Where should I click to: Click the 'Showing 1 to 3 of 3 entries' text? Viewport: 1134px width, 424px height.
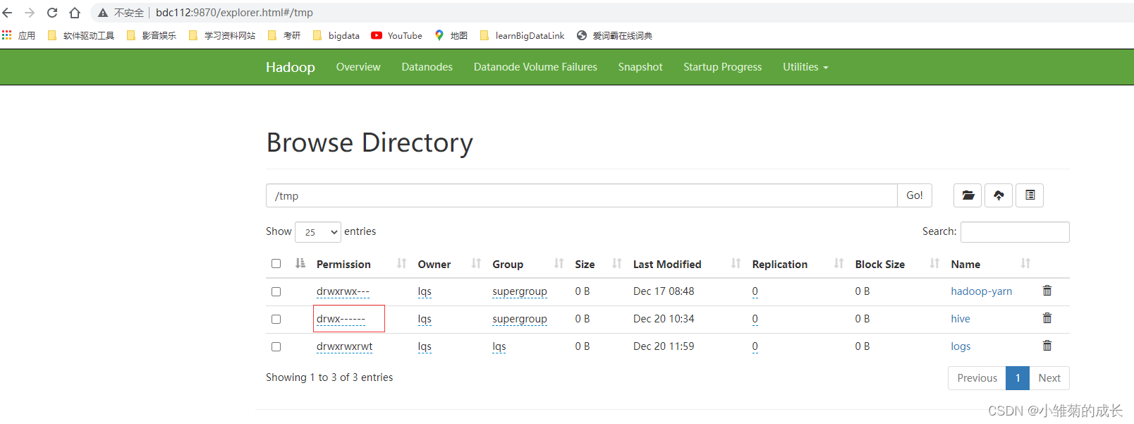click(329, 377)
